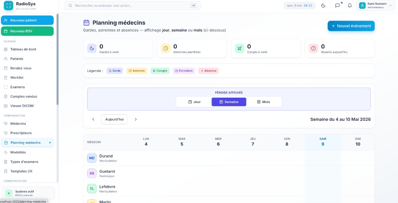This screenshot has height=203, width=398.
Task: Click the Nouveau RDV button
Action: (x=28, y=31)
